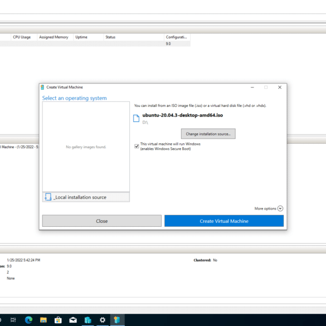Select Local installation source list entry
Image resolution: width=326 pixels, height=326 pixels.
tap(86, 197)
